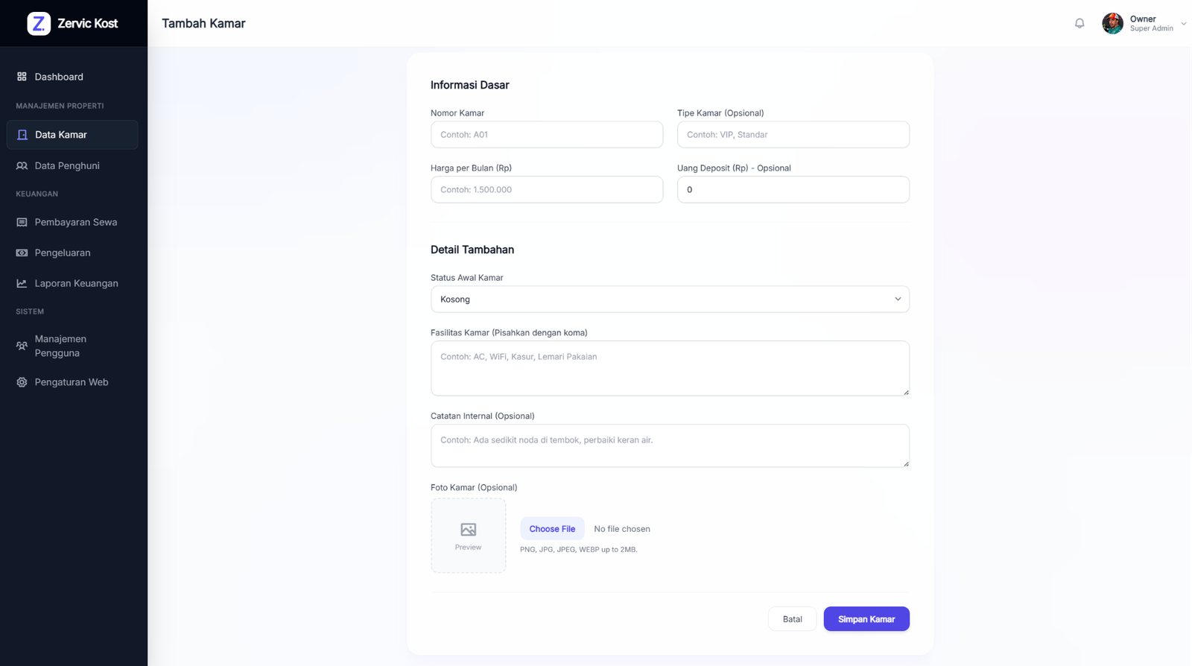Screen dimensions: 1192x666
Task: Click the Batal button
Action: [x=792, y=619]
